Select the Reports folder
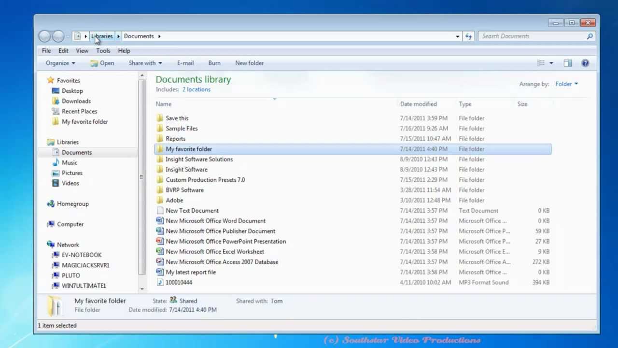 (x=175, y=139)
